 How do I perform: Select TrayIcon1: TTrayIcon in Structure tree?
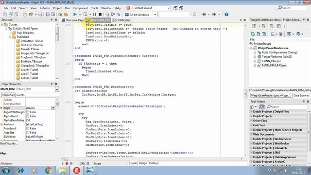point(34,57)
